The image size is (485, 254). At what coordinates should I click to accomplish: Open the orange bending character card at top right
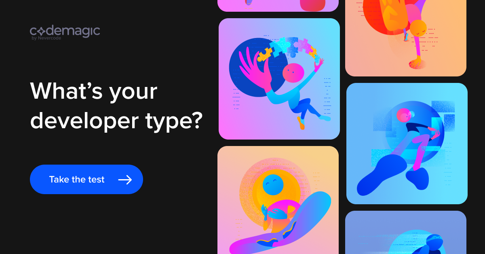pyautogui.click(x=406, y=38)
